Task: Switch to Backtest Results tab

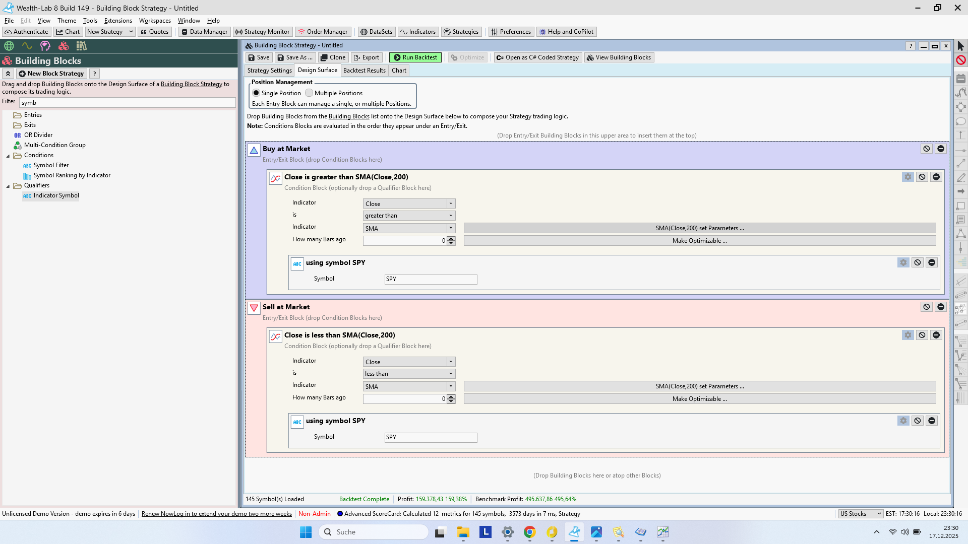Action: point(364,71)
